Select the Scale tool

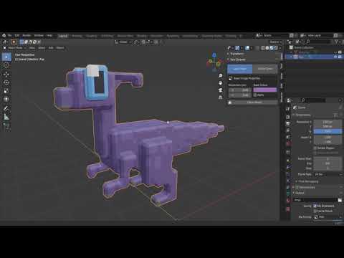[6, 91]
